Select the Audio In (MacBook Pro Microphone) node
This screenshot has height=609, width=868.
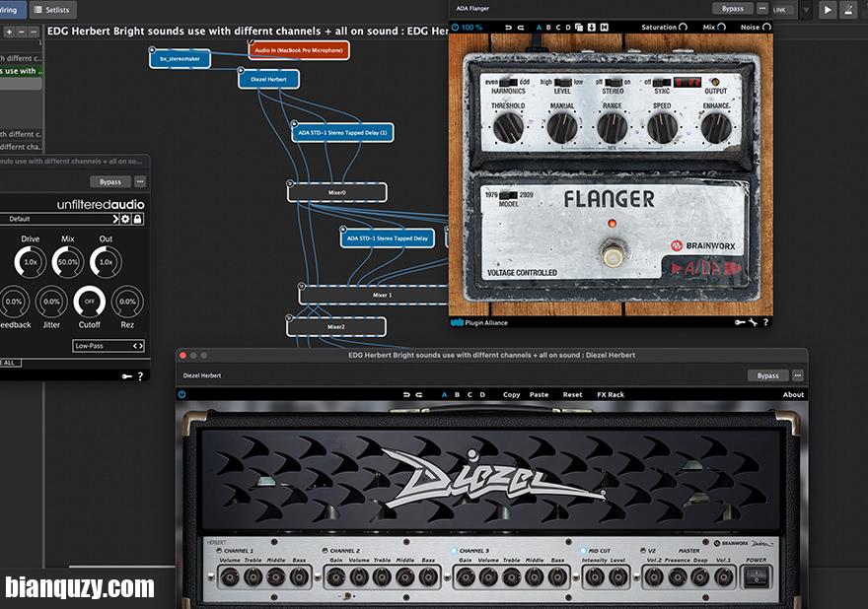[x=299, y=50]
